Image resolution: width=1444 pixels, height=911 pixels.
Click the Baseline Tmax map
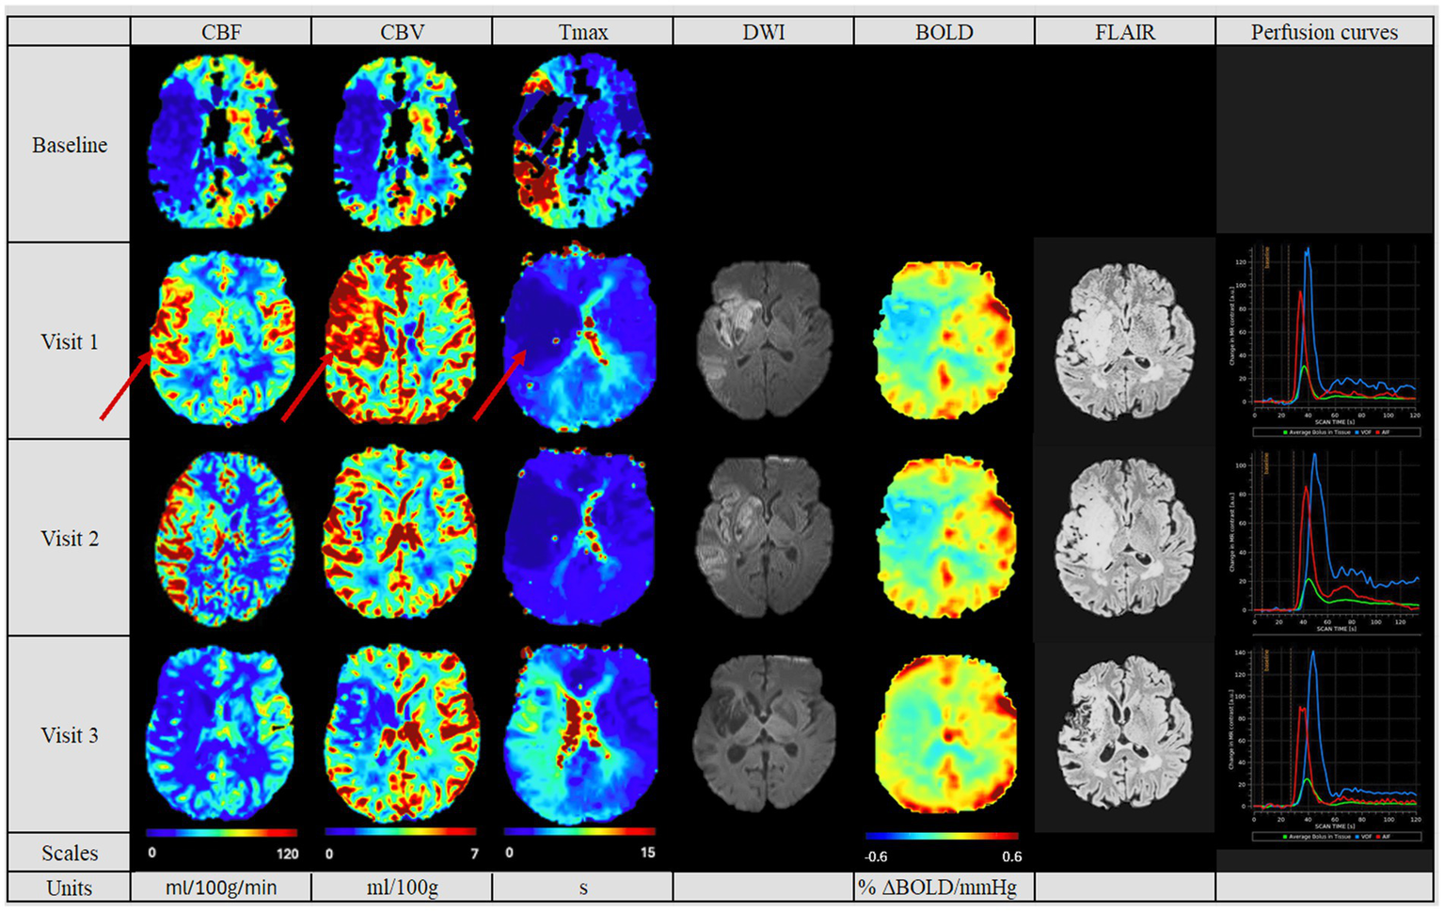[582, 141]
